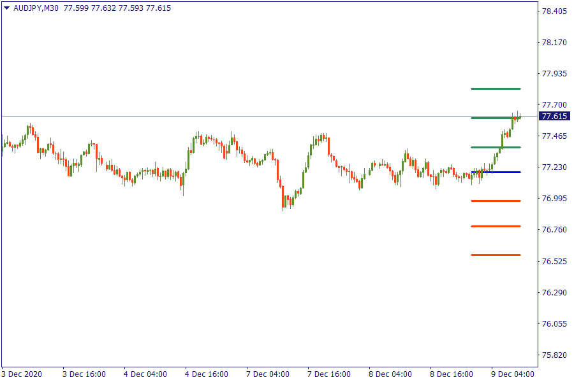This screenshot has width=574, height=382.
Task: Select the middle orange support line
Action: coord(496,226)
